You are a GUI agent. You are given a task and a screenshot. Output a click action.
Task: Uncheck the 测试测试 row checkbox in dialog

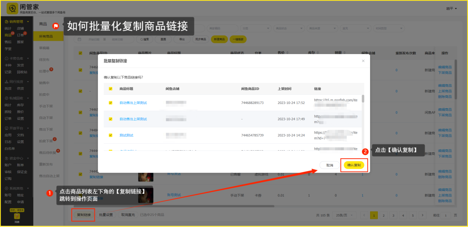click(x=110, y=135)
